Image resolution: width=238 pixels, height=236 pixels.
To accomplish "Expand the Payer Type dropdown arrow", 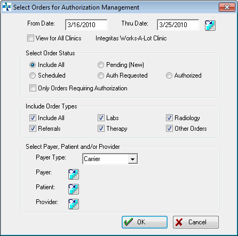I will click(x=132, y=159).
